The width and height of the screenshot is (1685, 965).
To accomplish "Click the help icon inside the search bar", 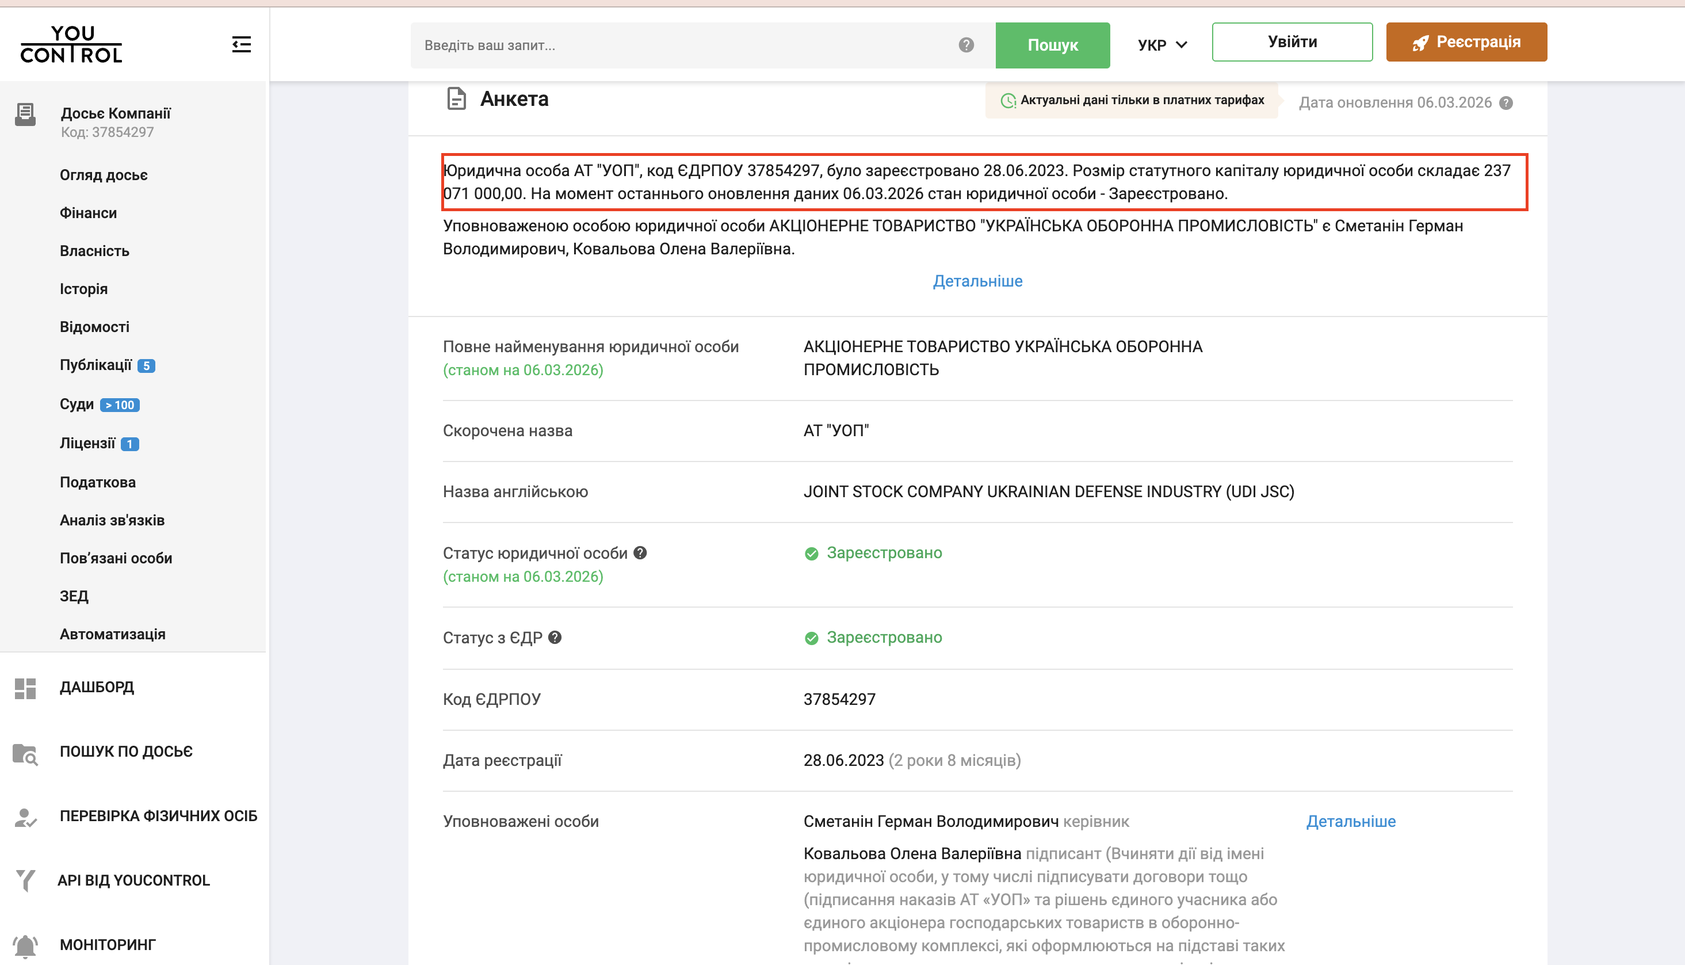I will click(x=965, y=45).
